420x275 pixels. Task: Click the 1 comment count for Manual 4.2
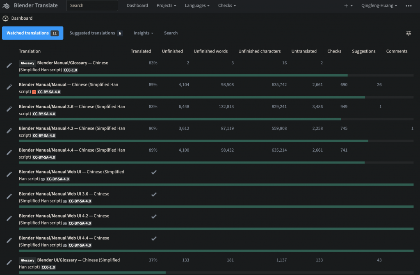[x=412, y=128]
